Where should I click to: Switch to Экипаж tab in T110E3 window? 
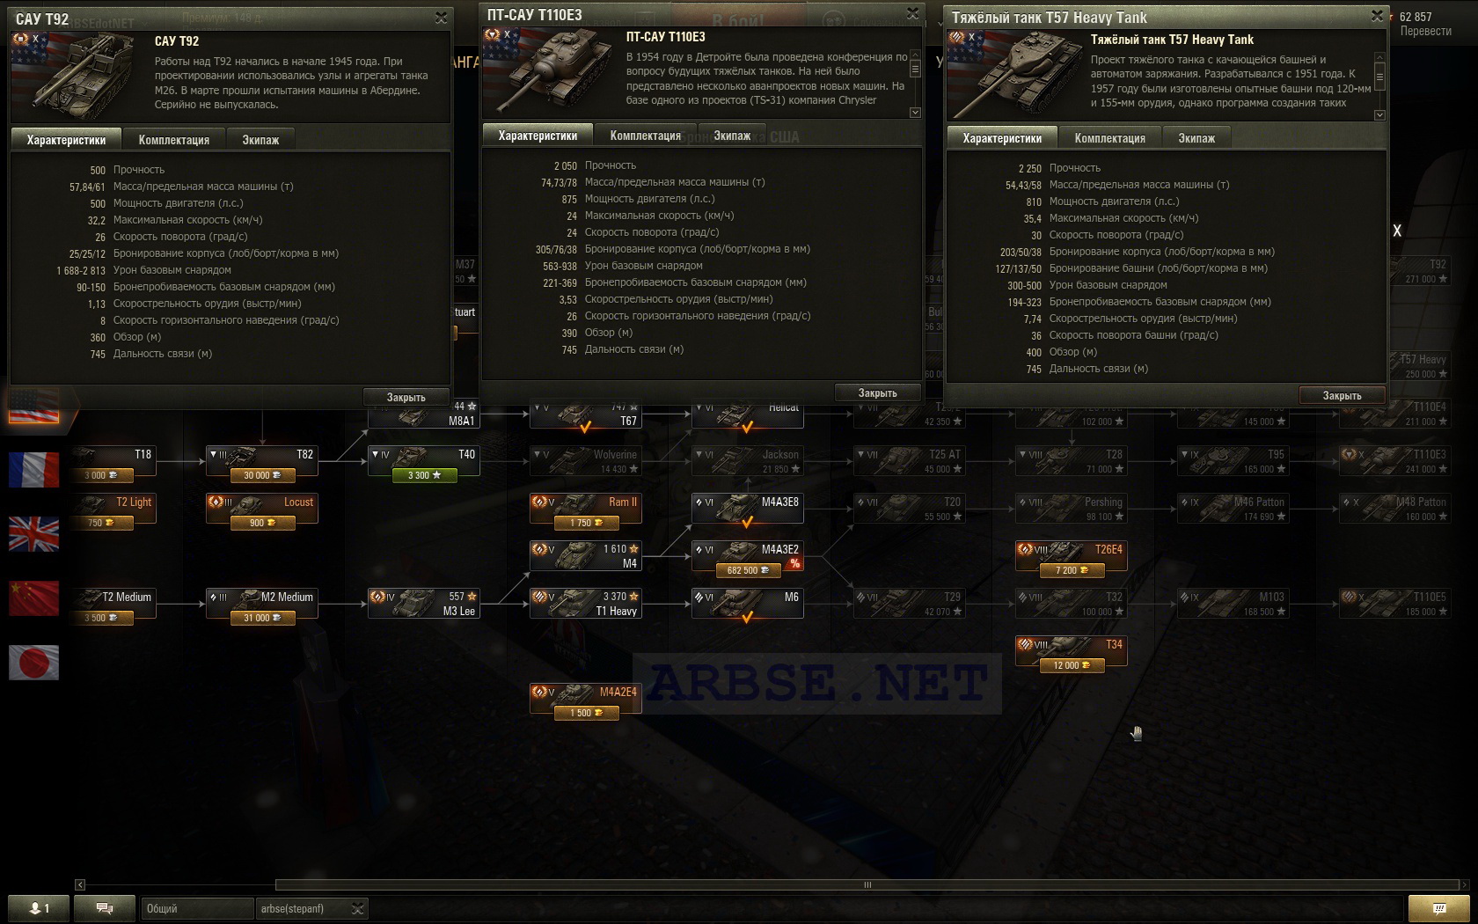(732, 136)
